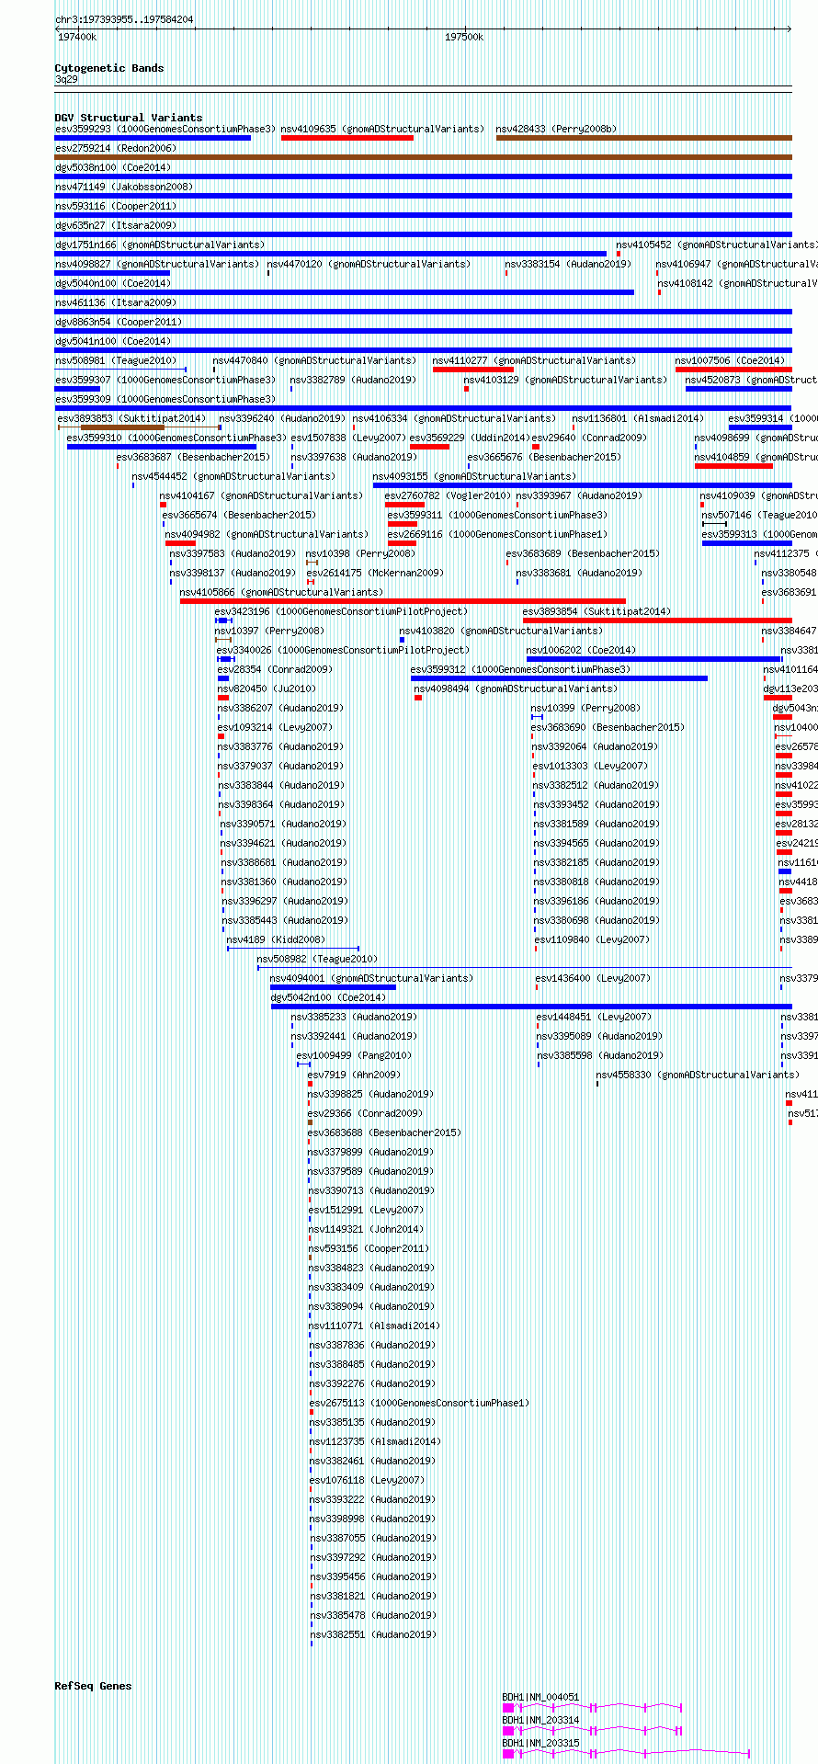Click BDH1|NM_203314 transcript label

pos(540,1720)
